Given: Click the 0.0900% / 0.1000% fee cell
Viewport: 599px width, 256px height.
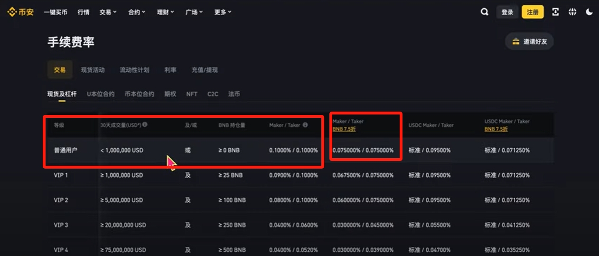Looking at the screenshot, I should click(293, 175).
